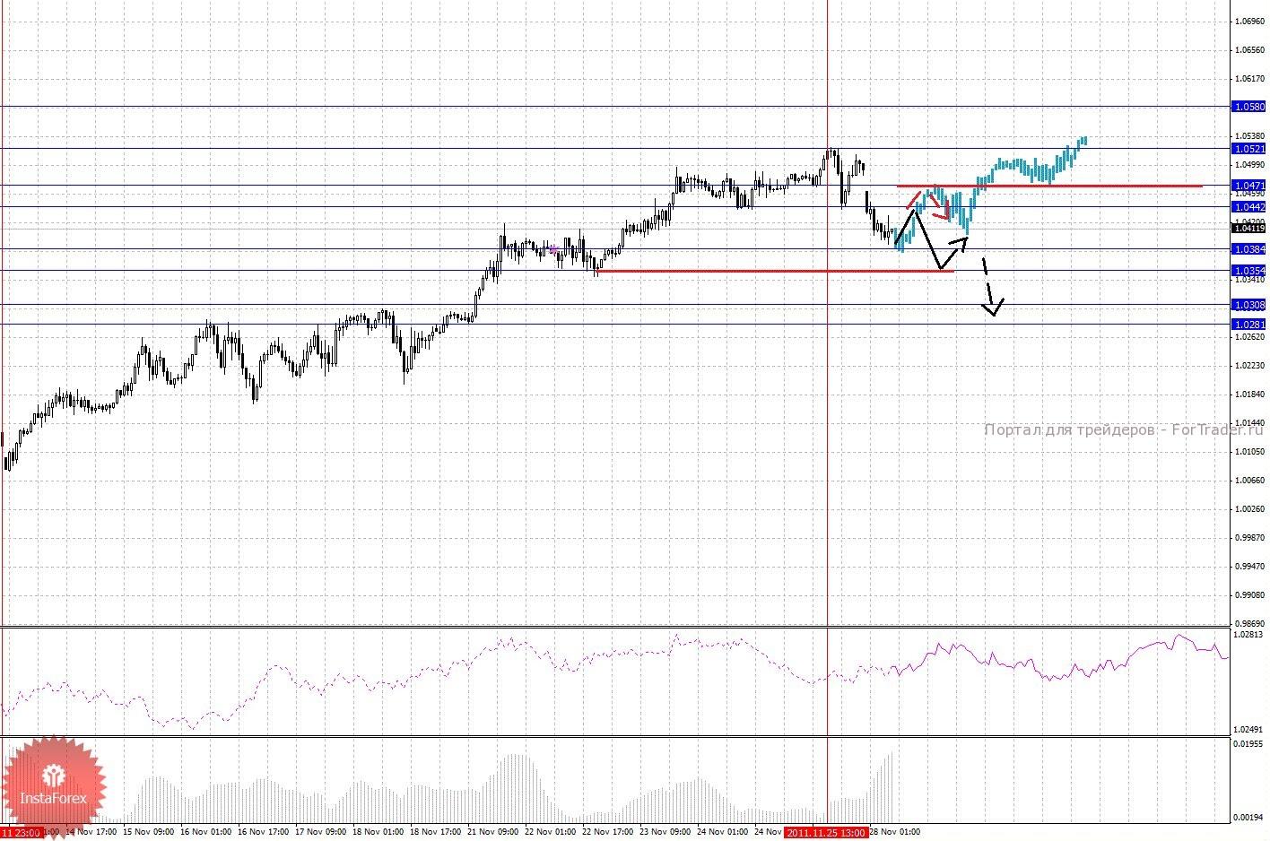Select the 18 Nov 17:00 time label

coord(437,833)
